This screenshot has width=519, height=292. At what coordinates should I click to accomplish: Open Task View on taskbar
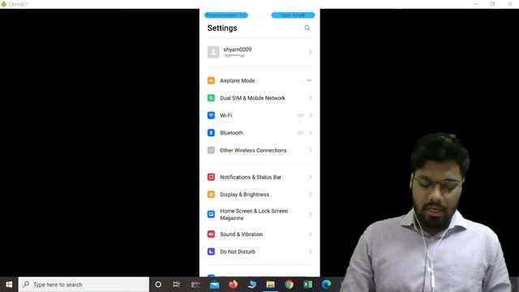[x=177, y=285]
